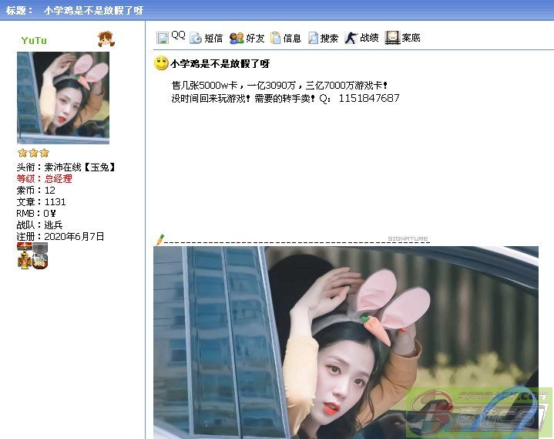The height and width of the screenshot is (439, 554).
Task: Click the 注册:2020年6月7日 registration date
Action: coord(60,236)
